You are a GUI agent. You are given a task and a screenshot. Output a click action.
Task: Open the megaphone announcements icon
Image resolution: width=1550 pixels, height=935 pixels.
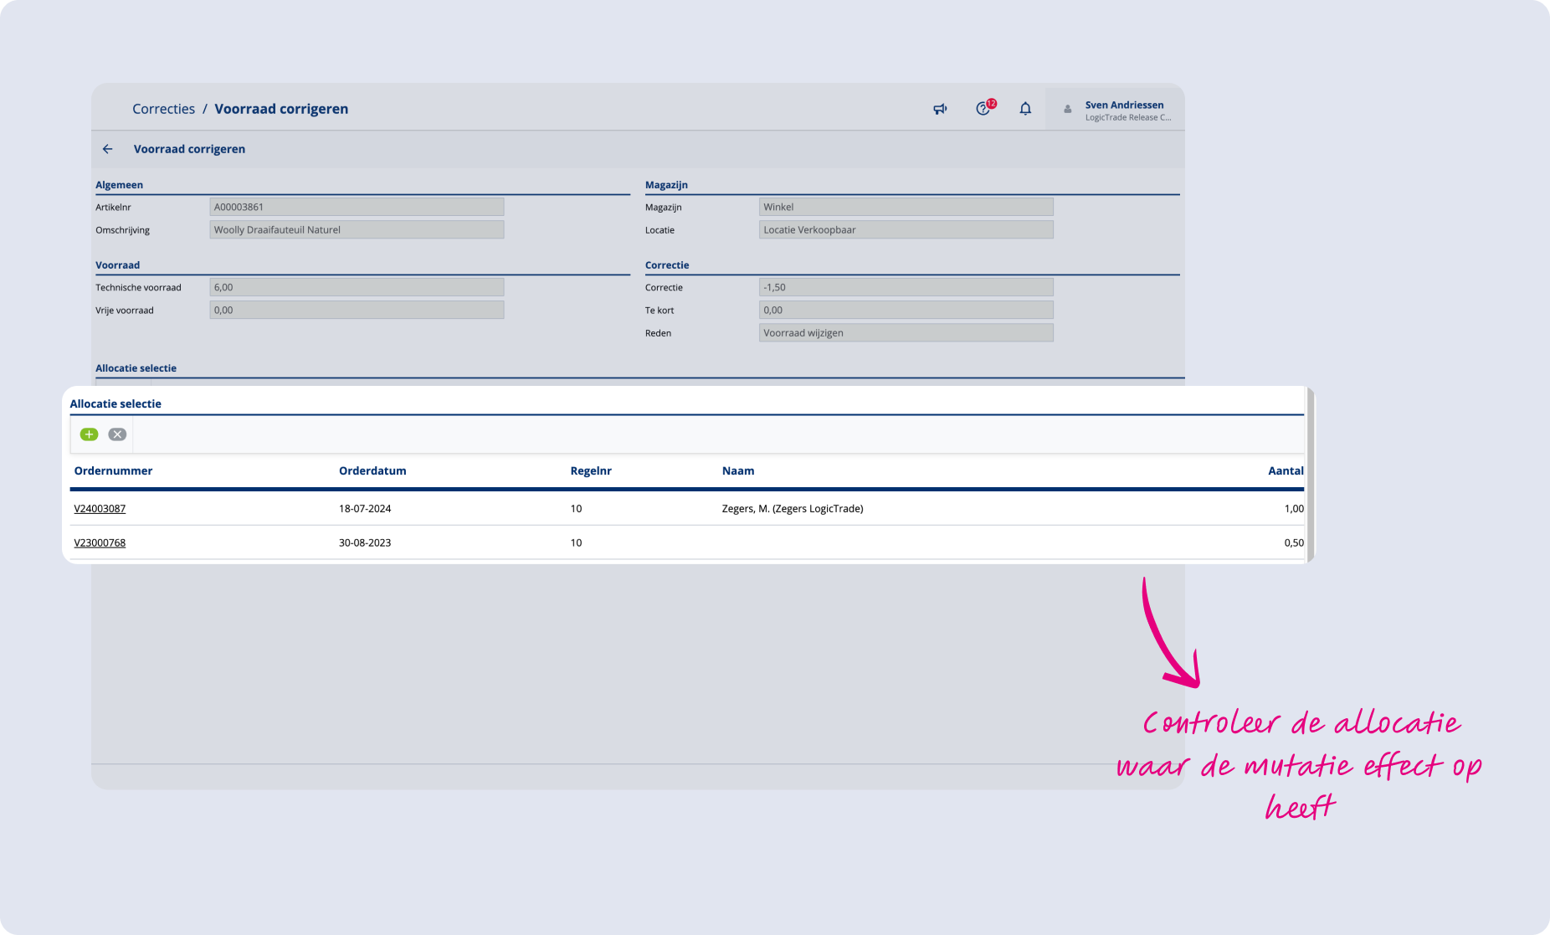[940, 109]
